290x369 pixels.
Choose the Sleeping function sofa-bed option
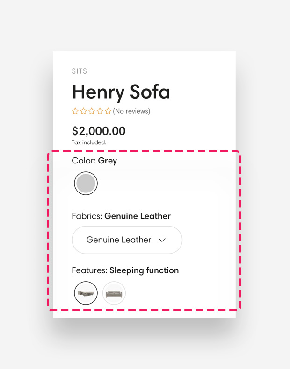point(86,293)
